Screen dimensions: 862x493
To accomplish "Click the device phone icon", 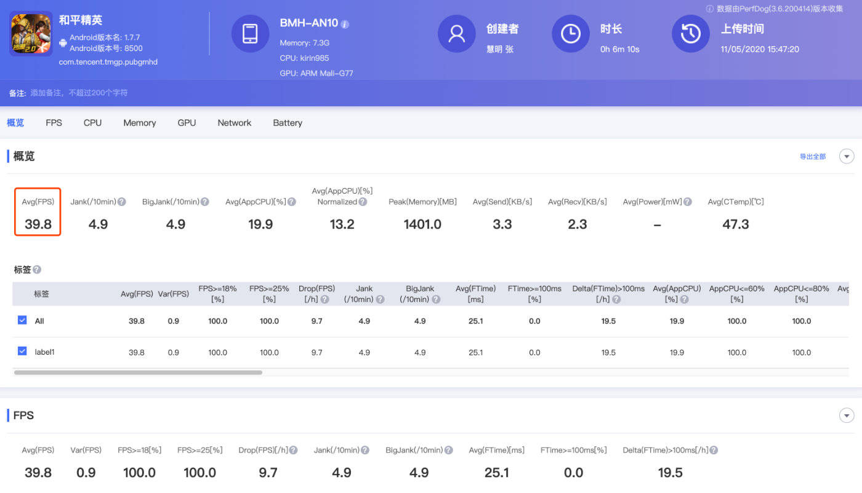I will [250, 33].
